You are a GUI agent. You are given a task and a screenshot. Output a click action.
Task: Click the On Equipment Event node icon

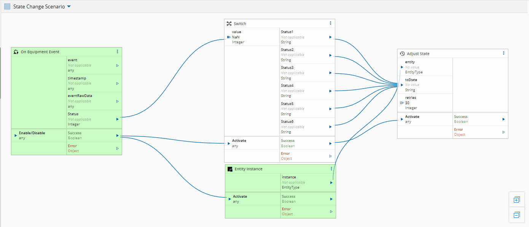click(x=16, y=52)
